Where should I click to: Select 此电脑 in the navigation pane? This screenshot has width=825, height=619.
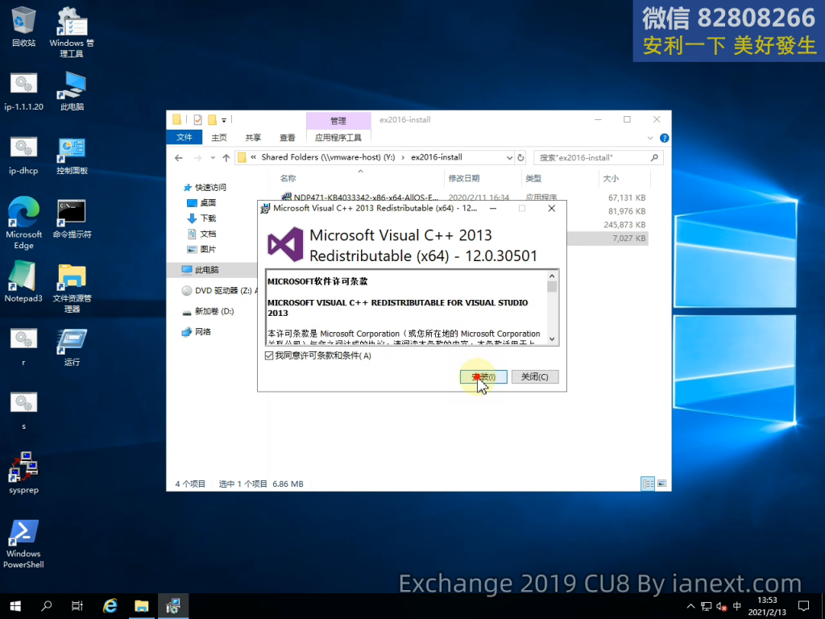(x=205, y=270)
